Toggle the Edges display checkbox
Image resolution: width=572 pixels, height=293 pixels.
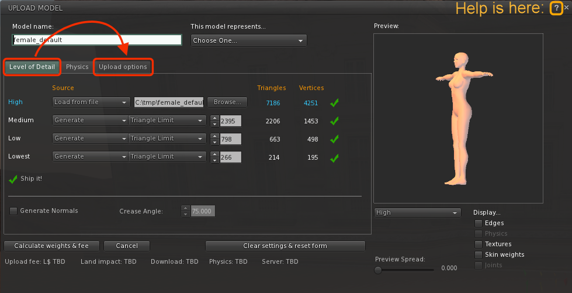click(479, 223)
